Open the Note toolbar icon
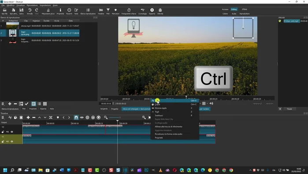308x174 pixels. (x=76, y=11)
